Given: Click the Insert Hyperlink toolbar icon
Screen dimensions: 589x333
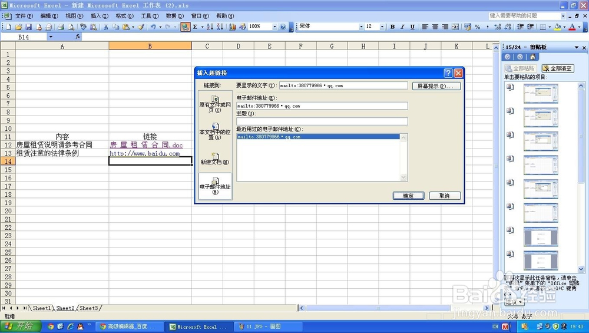Looking at the screenshot, I should pyautogui.click(x=185, y=27).
